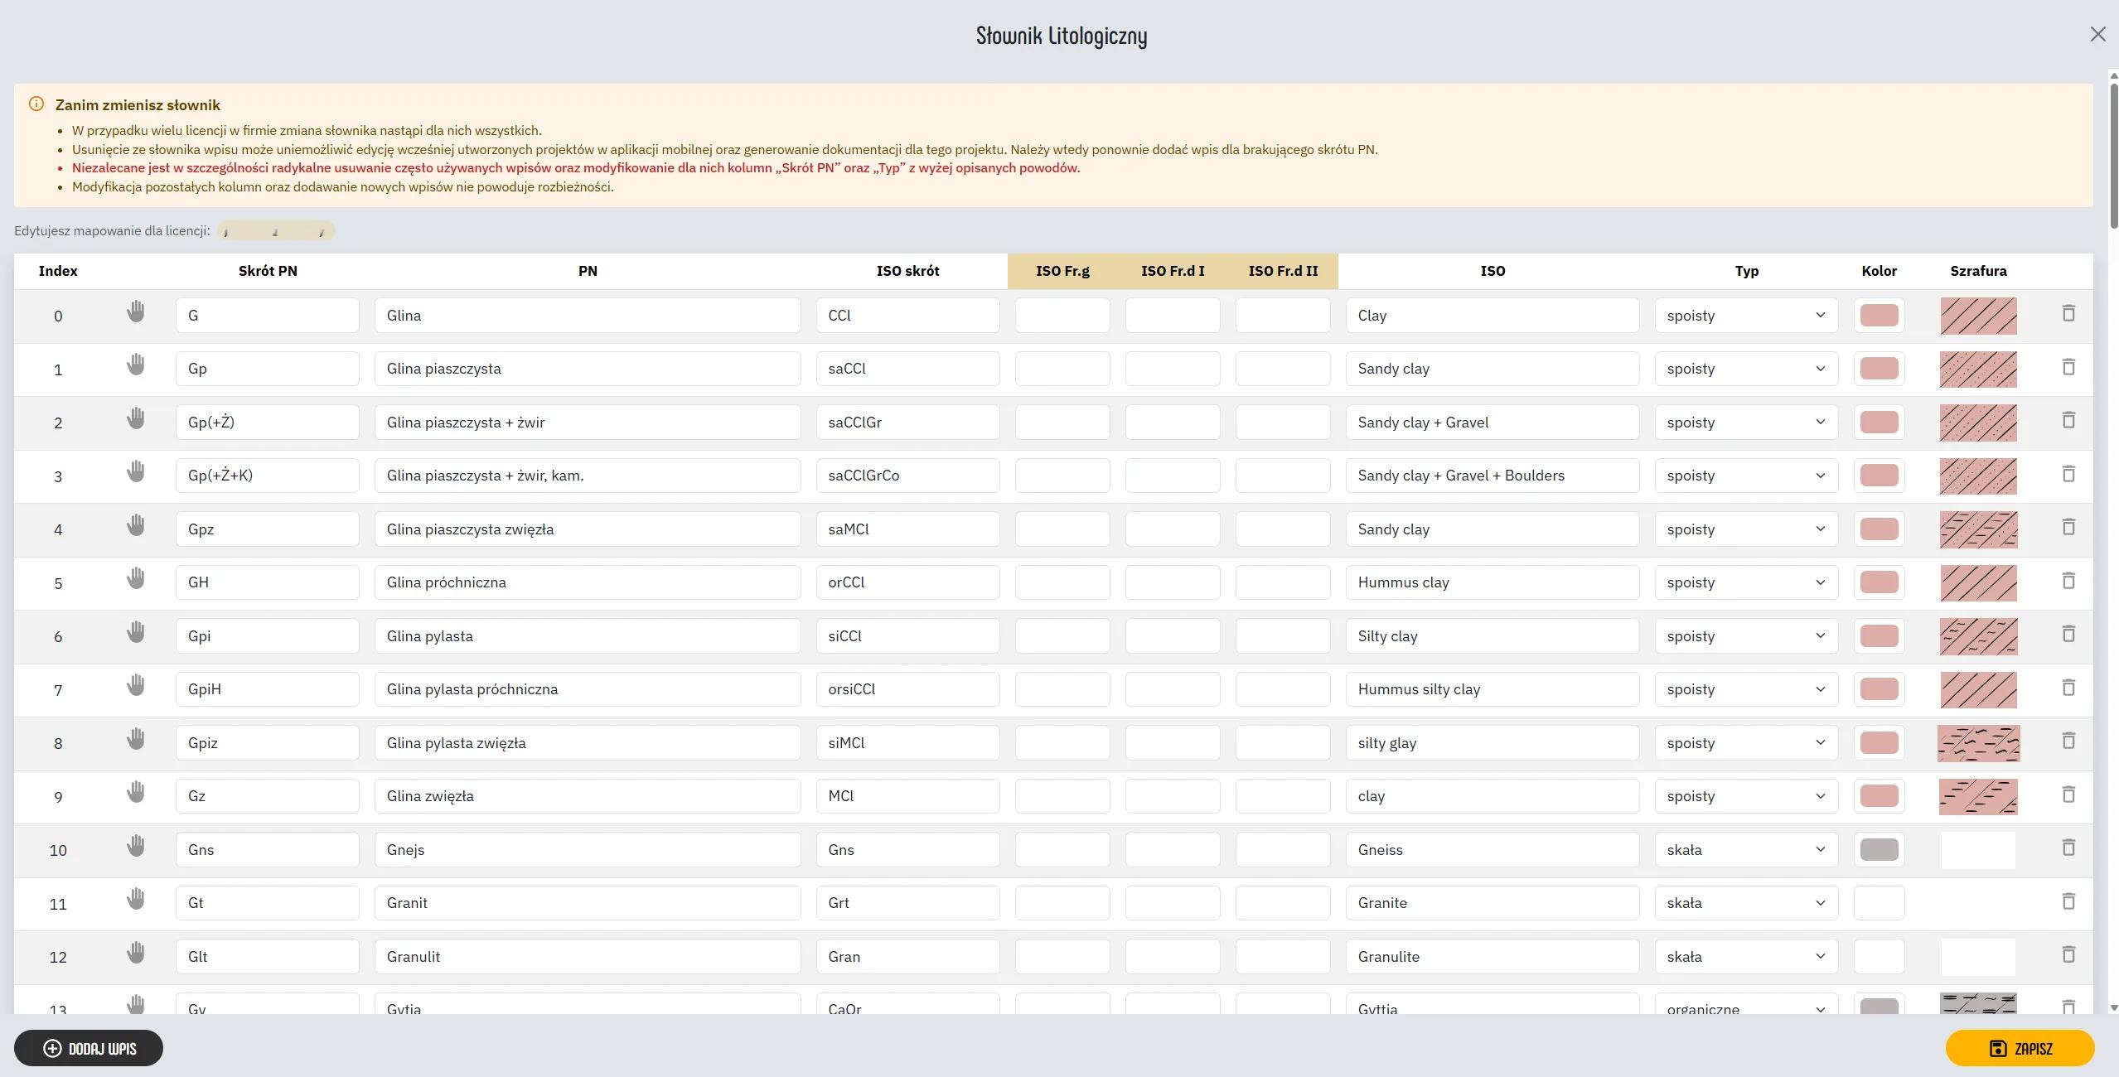Click the drag hand icon for Granulit row
Image resolution: width=2119 pixels, height=1077 pixels.
click(136, 954)
